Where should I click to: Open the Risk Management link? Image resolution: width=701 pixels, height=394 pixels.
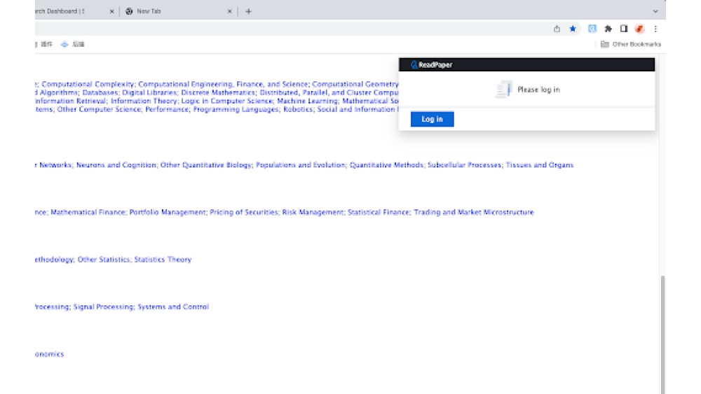tap(313, 212)
